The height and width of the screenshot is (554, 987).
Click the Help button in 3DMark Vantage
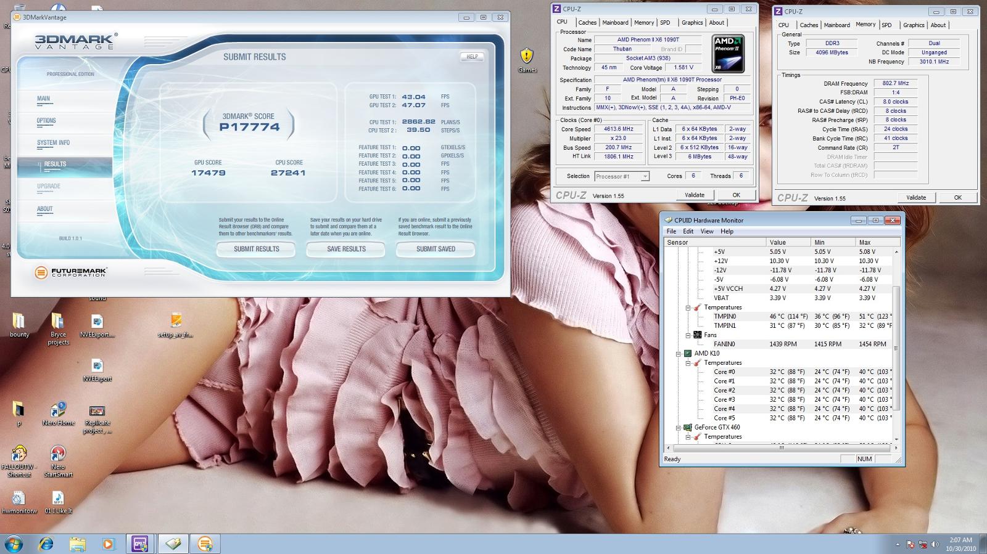point(472,57)
